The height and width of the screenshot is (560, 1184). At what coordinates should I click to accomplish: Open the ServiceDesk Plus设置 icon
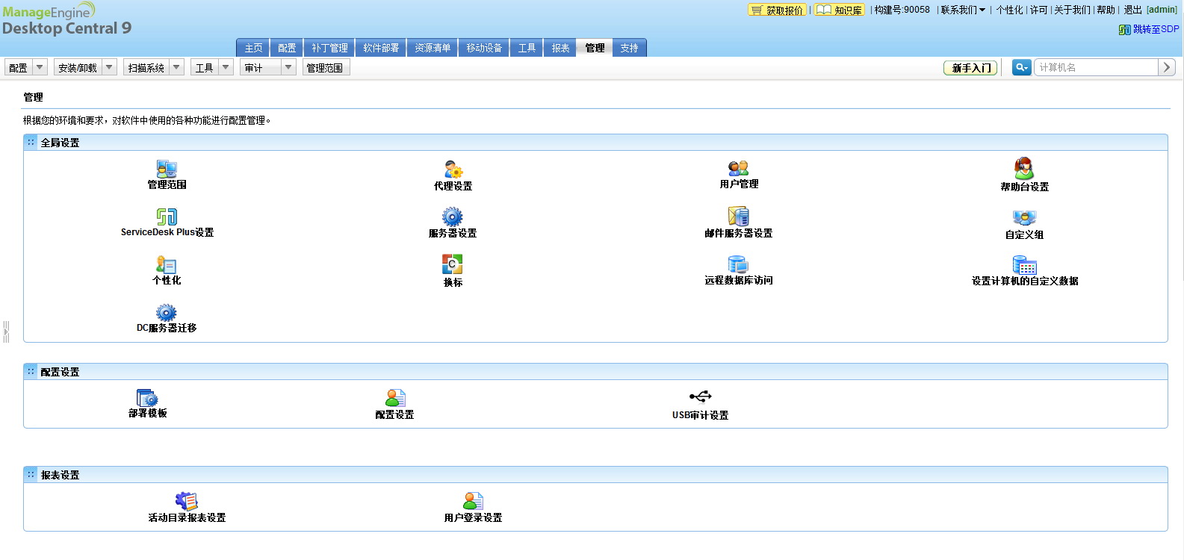pos(167,217)
